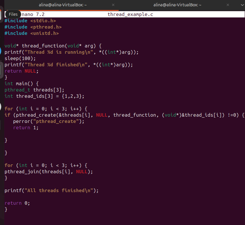The height and width of the screenshot is (225, 245).
Task: Place cursor on the #include <pthread.h> line
Action: click(33, 27)
